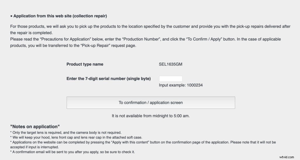This screenshot has height=160, width=300.
Task: Click the "Product type name" label
Action: 85,64
